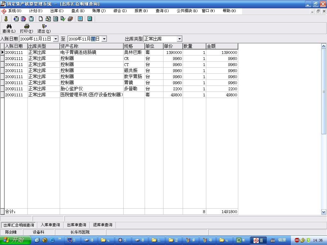
Task: Open the 帮助(H) menu
Action: [x=229, y=11]
